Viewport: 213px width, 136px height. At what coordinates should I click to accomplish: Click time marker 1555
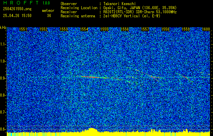104,29
